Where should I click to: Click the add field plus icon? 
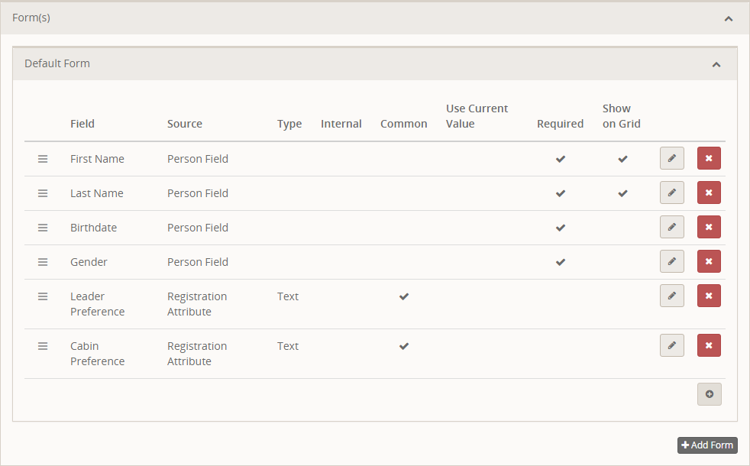(709, 394)
